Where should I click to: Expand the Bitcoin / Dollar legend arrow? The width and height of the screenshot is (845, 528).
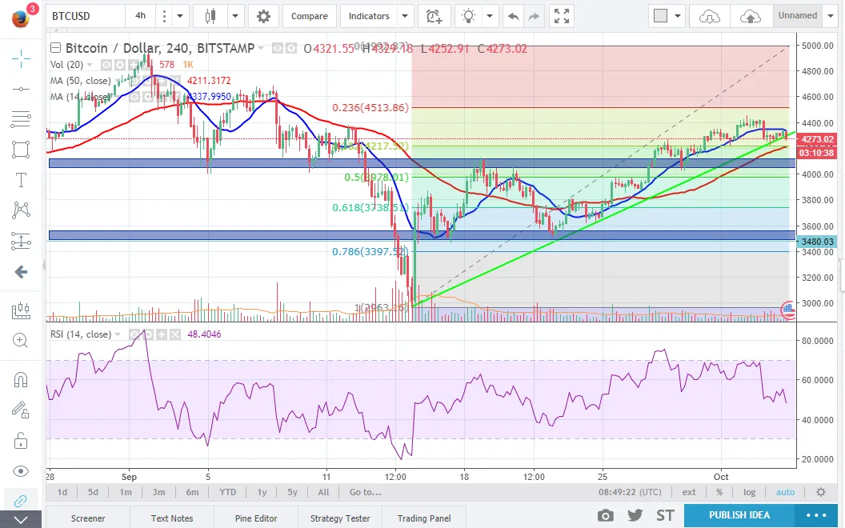(x=261, y=49)
